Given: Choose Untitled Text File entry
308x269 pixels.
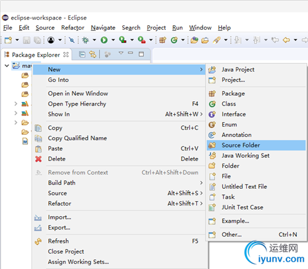Looking at the screenshot, I should 256,186.
